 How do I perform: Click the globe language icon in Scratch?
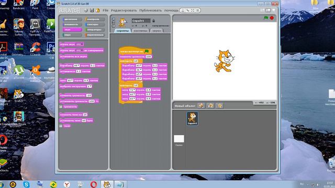[x=86, y=10]
